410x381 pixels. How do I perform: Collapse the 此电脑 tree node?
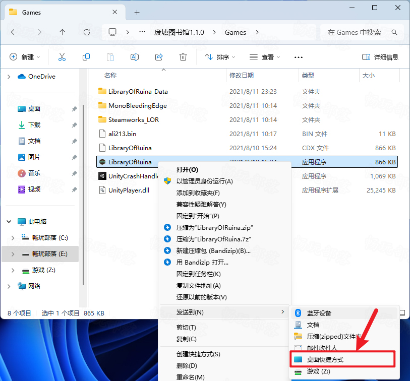tap(9, 222)
